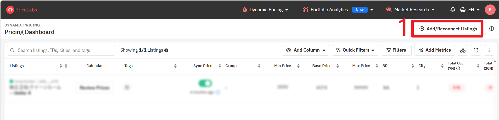499x120 pixels.
Task: Click the PriceLabs logo
Action: click(x=21, y=10)
